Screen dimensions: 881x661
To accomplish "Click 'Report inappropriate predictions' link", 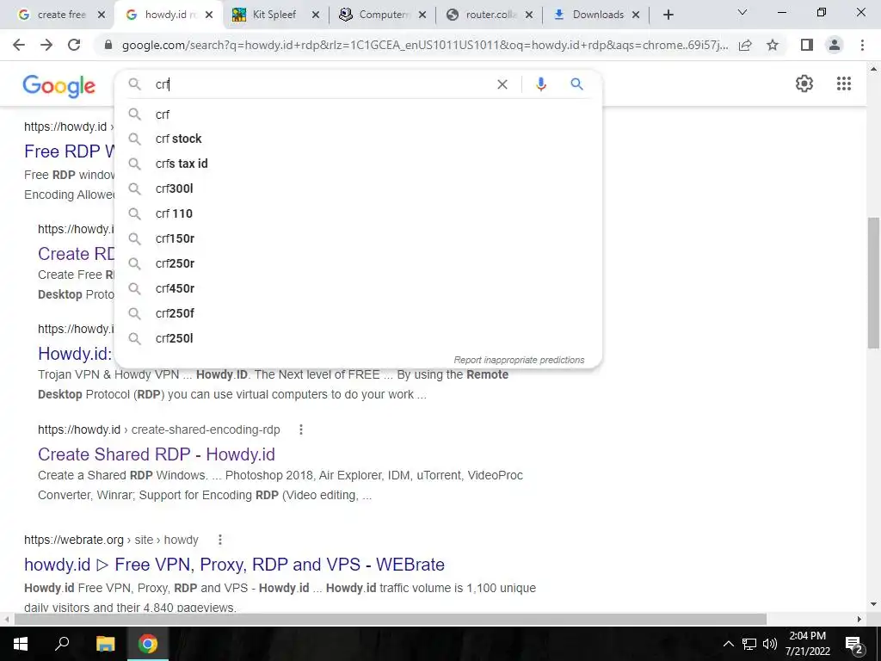I will tap(519, 360).
